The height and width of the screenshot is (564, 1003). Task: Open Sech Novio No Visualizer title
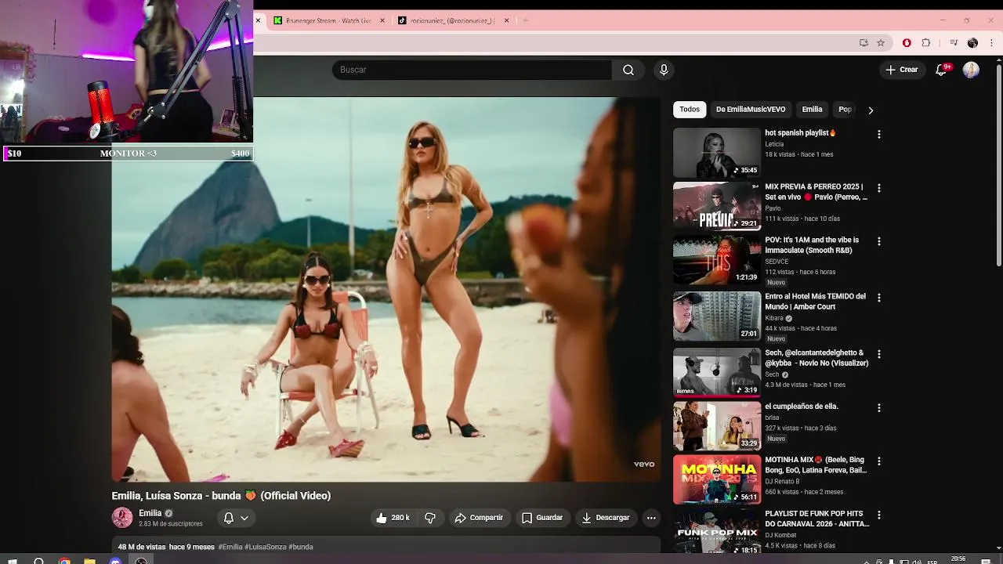(817, 358)
